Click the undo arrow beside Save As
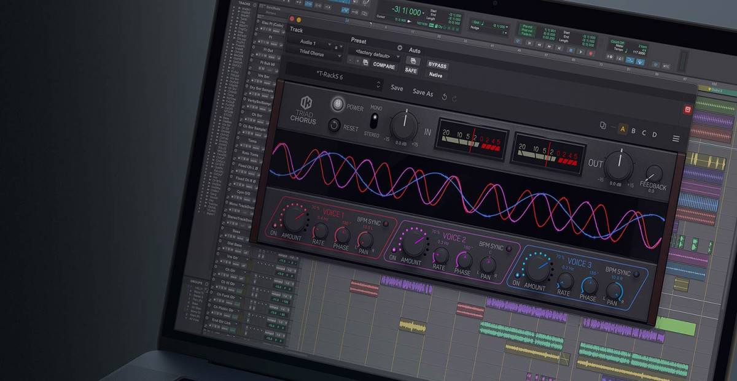The width and height of the screenshot is (737, 381). [445, 97]
